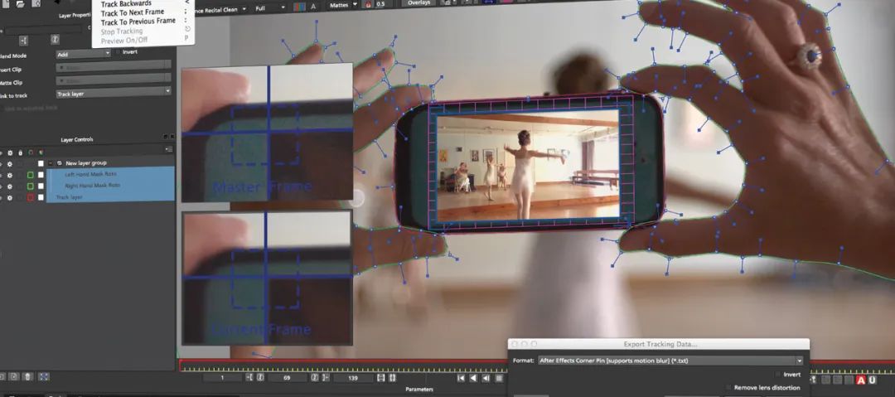This screenshot has height=397, width=895.
Task: Toggle white matte box of Left Hand Mask Roto
Action: click(x=41, y=175)
